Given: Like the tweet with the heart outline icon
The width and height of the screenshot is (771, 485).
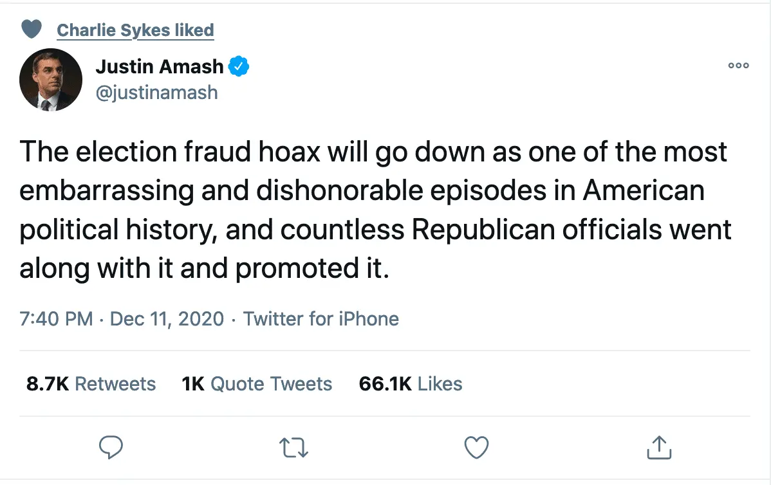Looking at the screenshot, I should pos(476,448).
